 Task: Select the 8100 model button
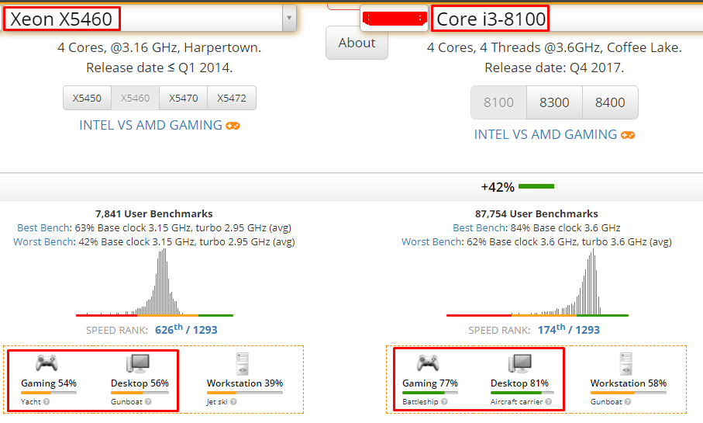point(498,102)
